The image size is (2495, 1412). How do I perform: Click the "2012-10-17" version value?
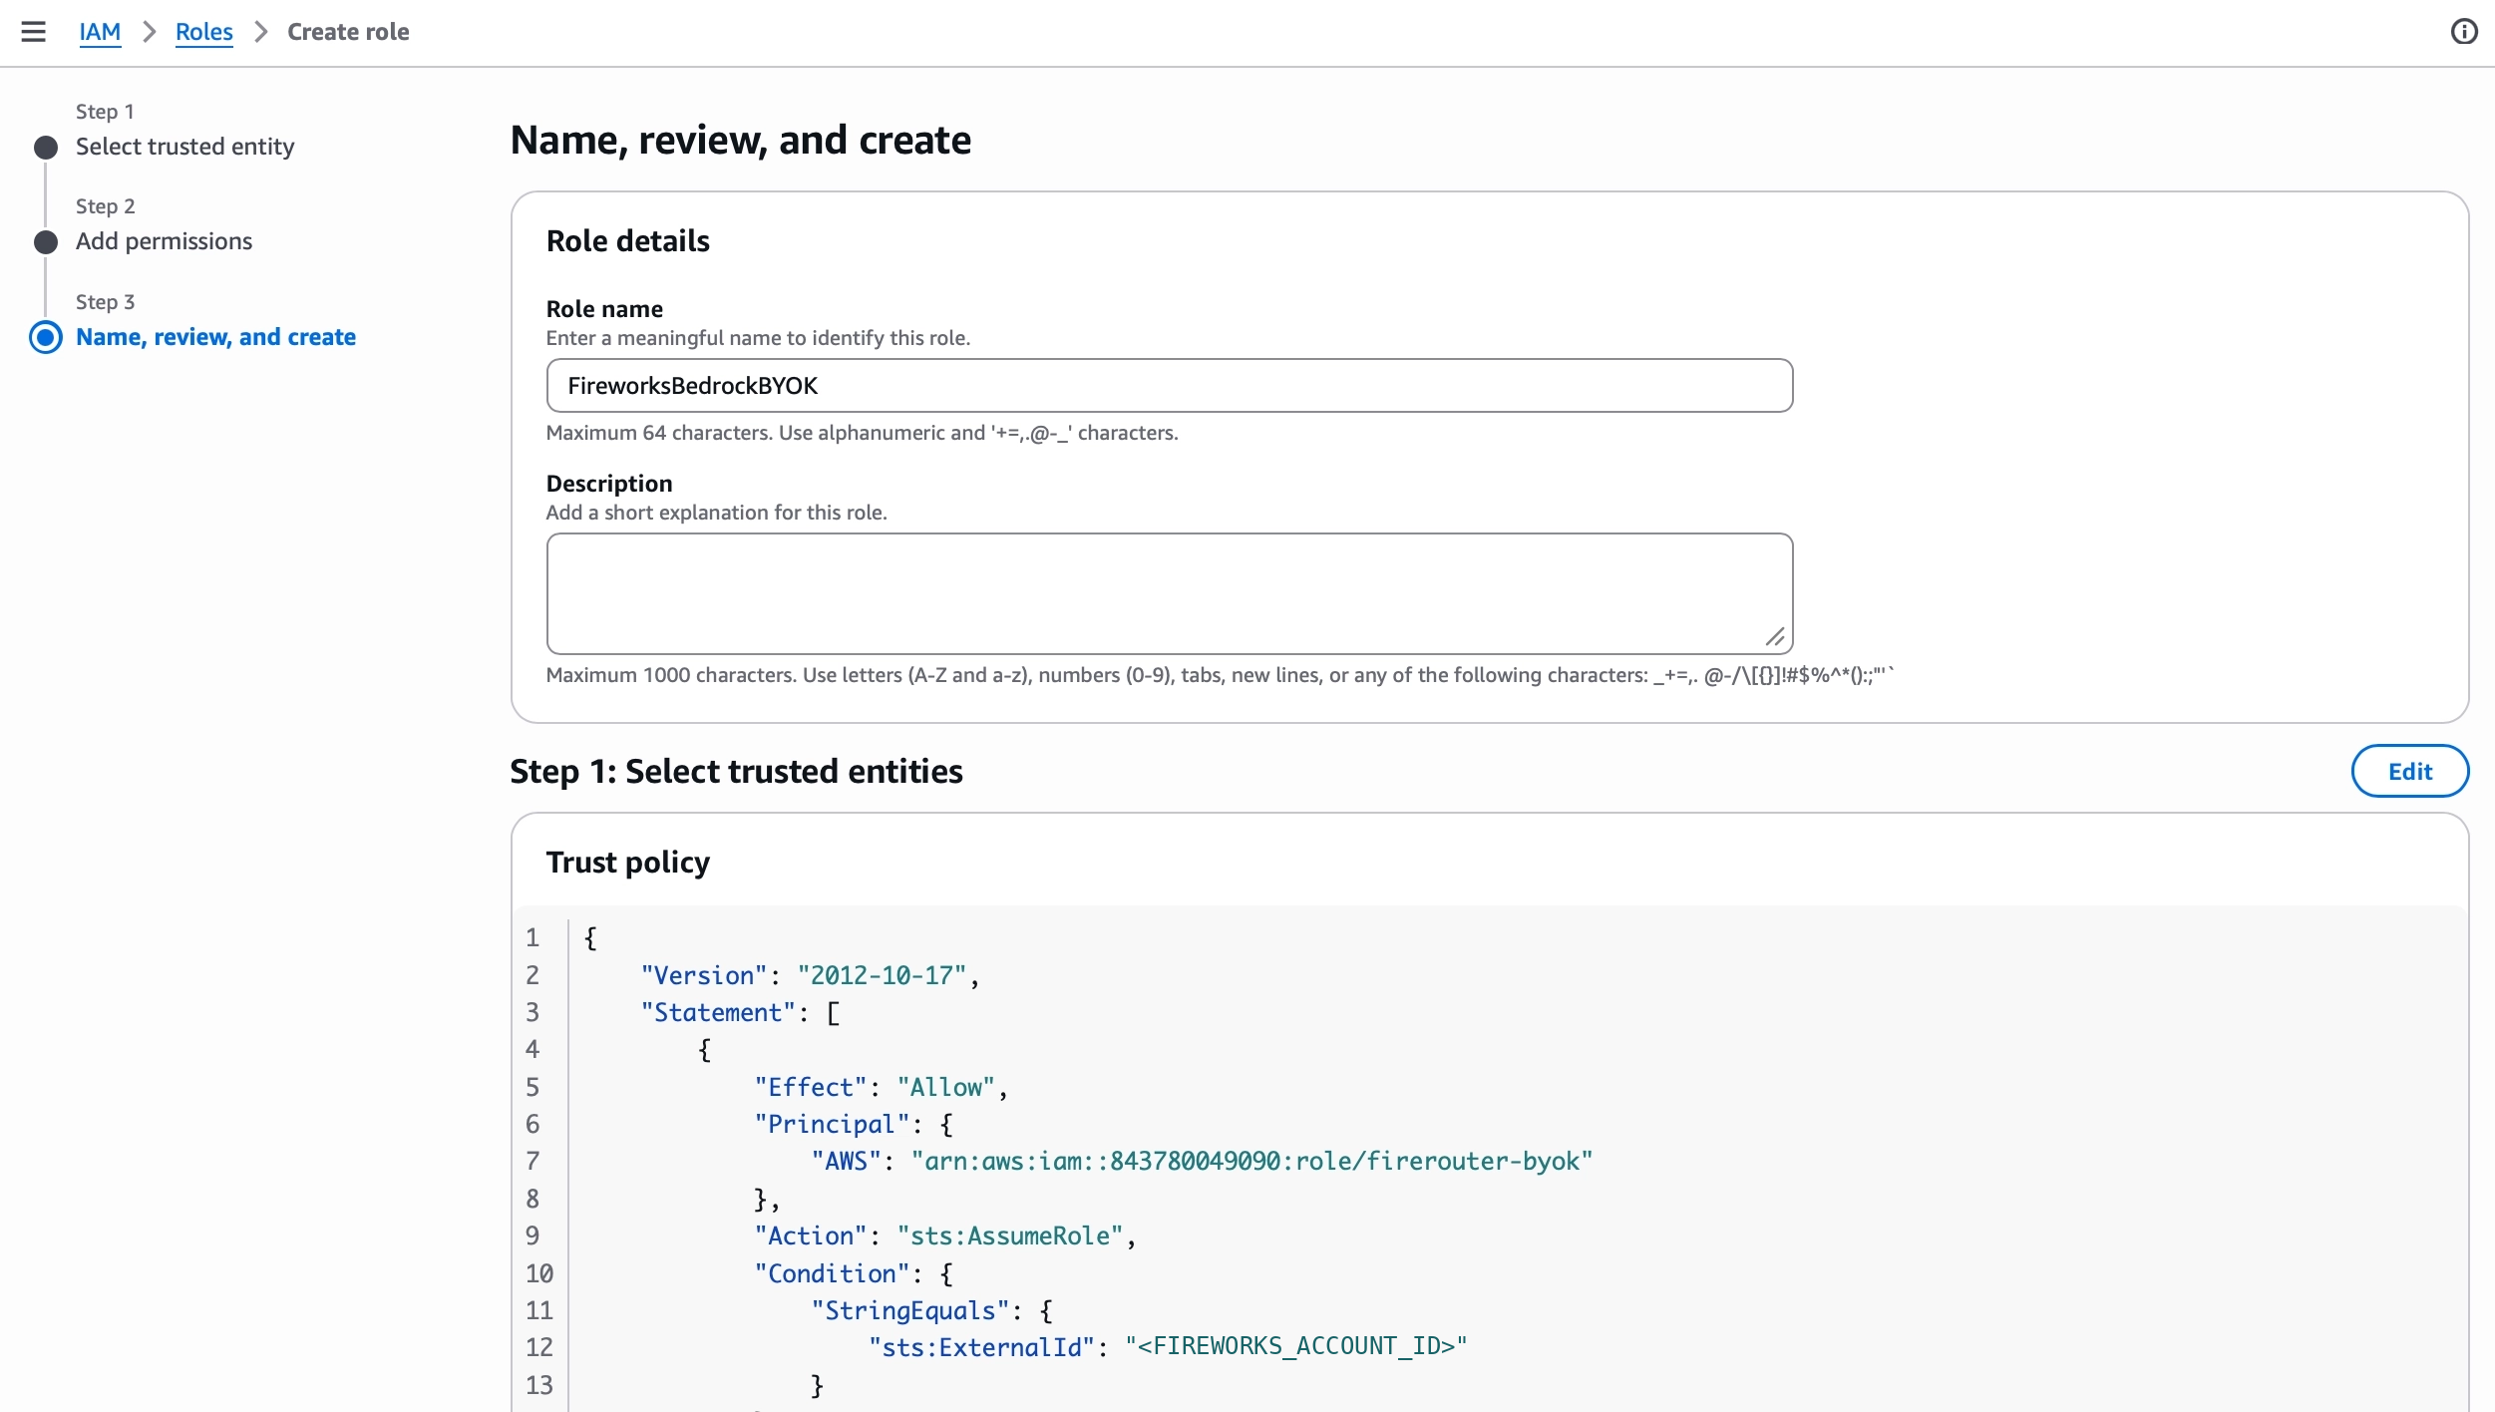(x=882, y=975)
